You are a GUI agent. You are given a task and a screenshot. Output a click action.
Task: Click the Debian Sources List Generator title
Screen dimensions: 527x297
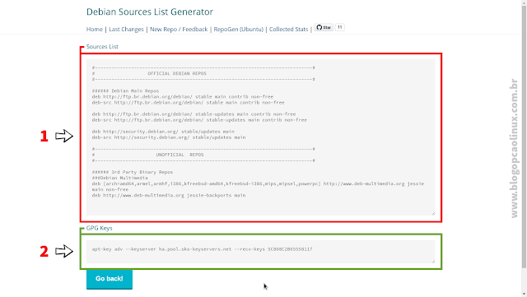(x=150, y=12)
